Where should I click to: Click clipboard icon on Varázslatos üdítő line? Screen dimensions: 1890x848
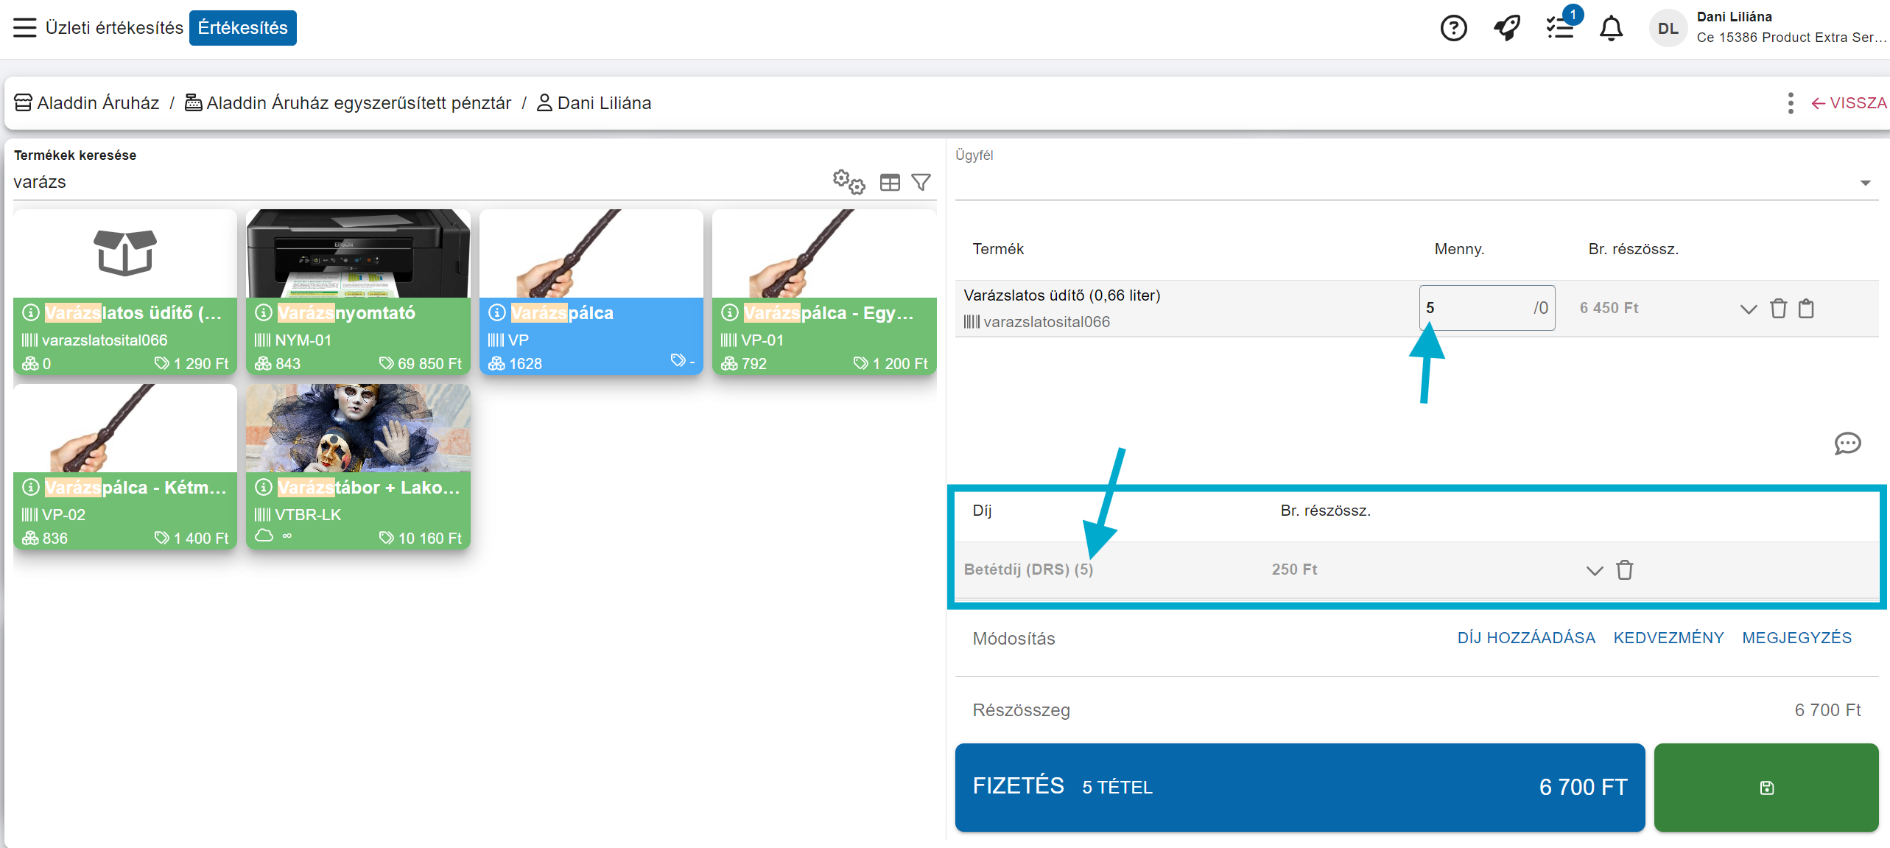(1806, 309)
